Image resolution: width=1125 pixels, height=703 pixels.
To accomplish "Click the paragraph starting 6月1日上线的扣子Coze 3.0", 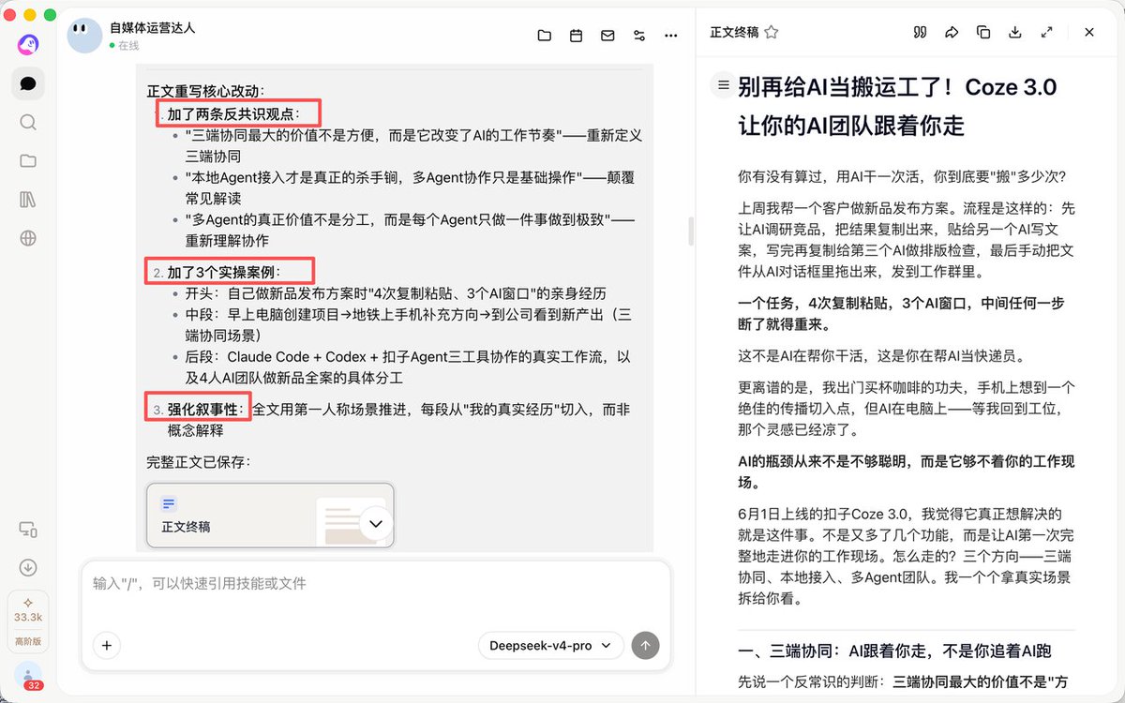I will point(907,557).
